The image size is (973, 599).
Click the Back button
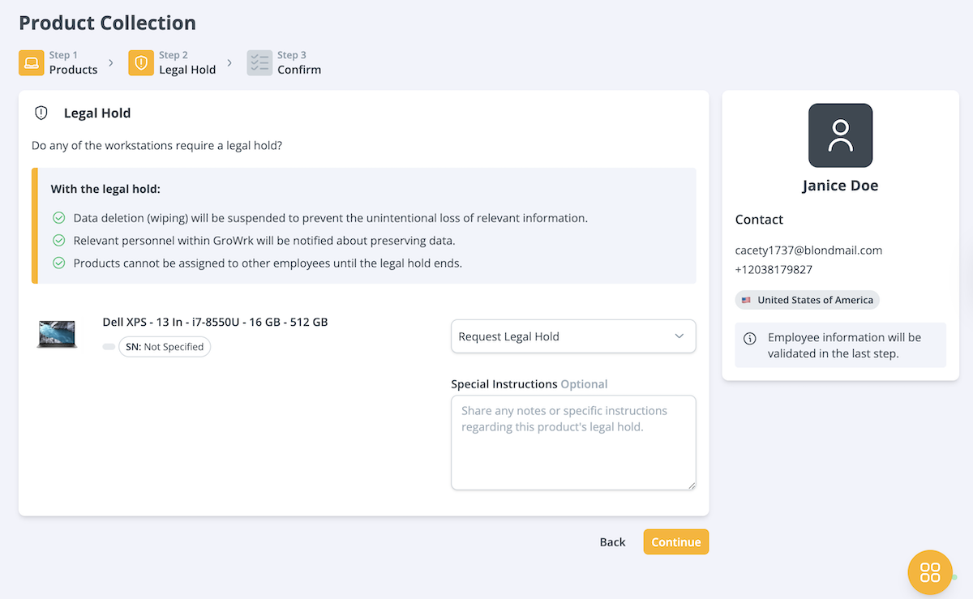click(612, 542)
